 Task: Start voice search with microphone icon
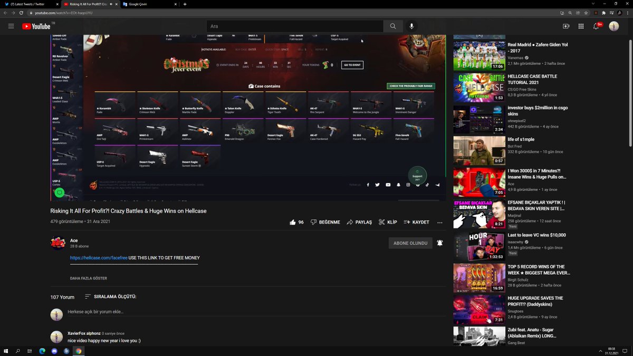pyautogui.click(x=412, y=26)
